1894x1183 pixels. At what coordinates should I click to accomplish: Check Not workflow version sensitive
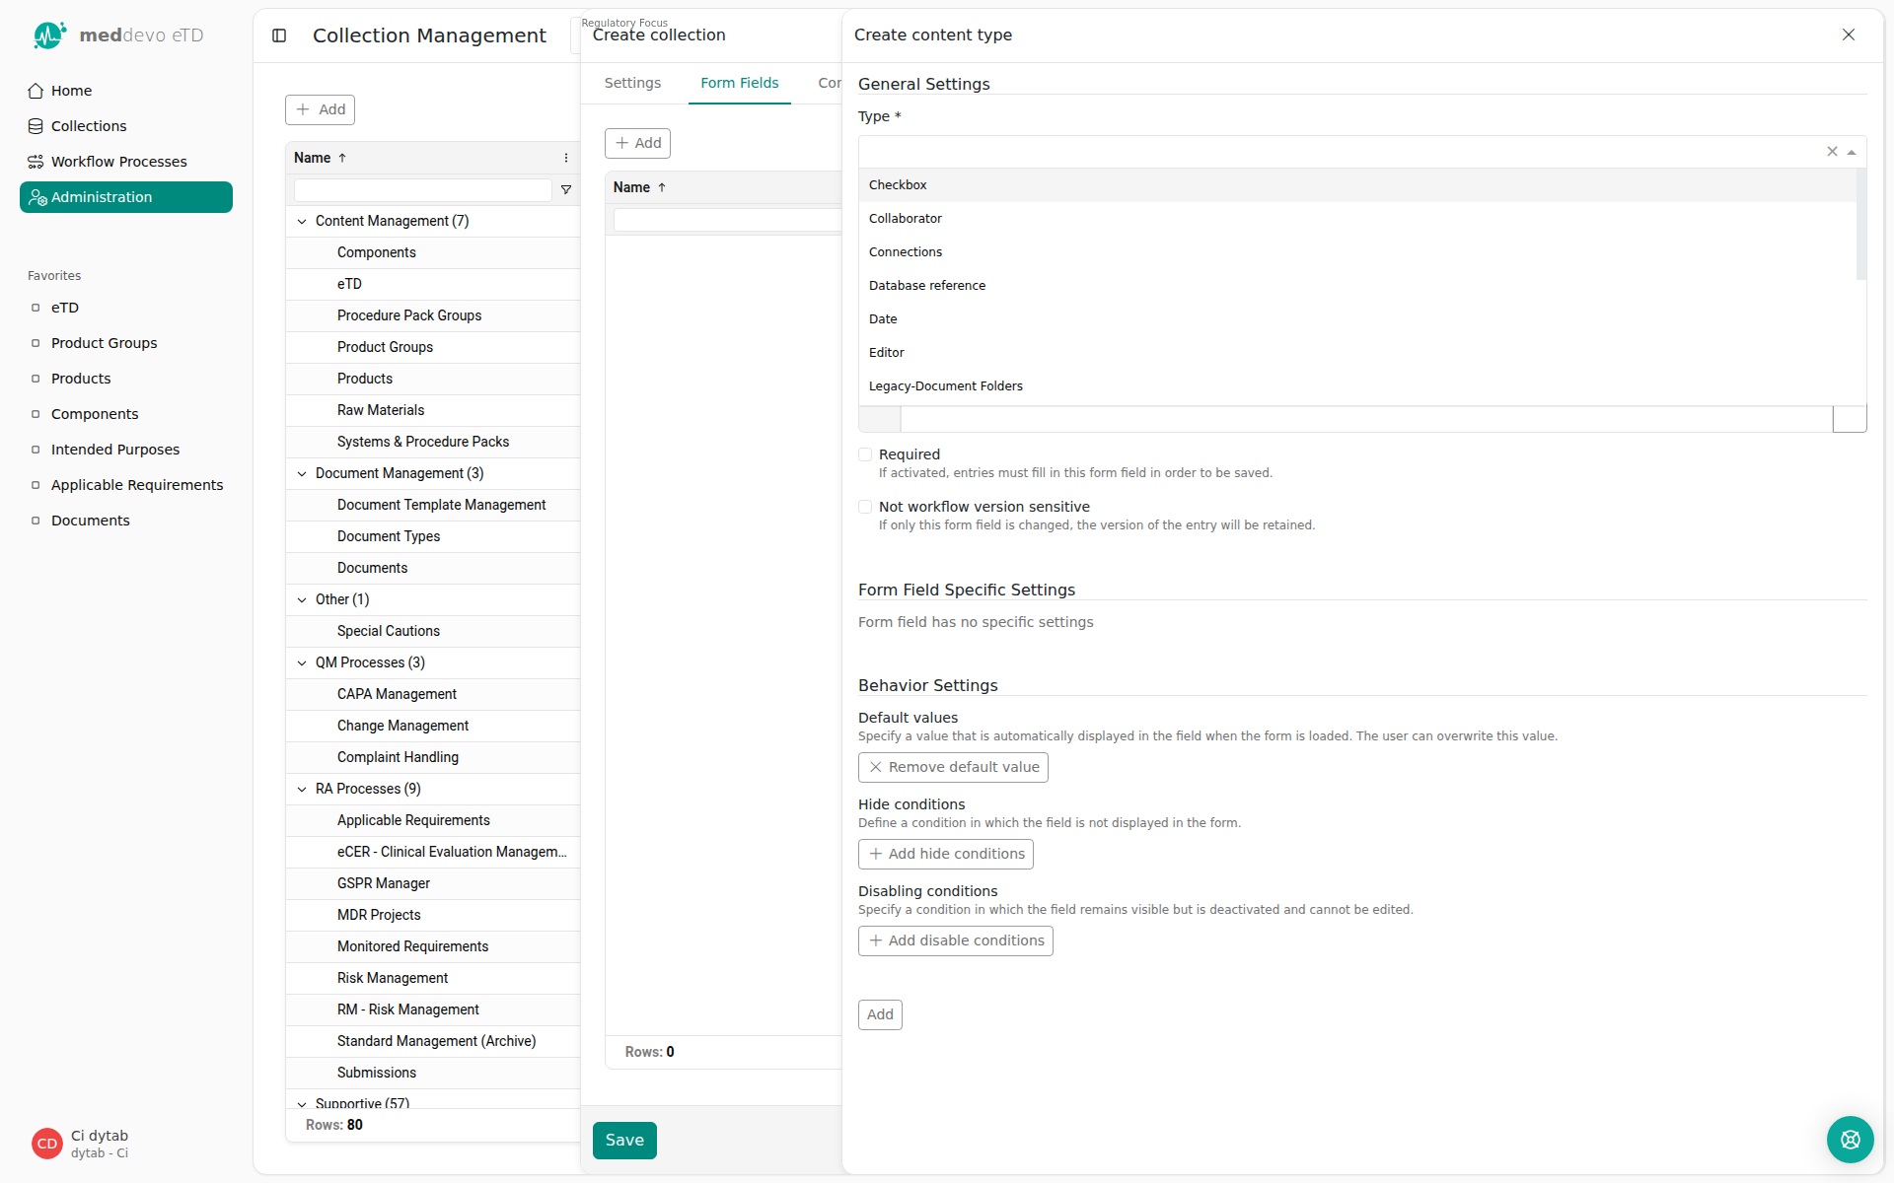point(865,507)
